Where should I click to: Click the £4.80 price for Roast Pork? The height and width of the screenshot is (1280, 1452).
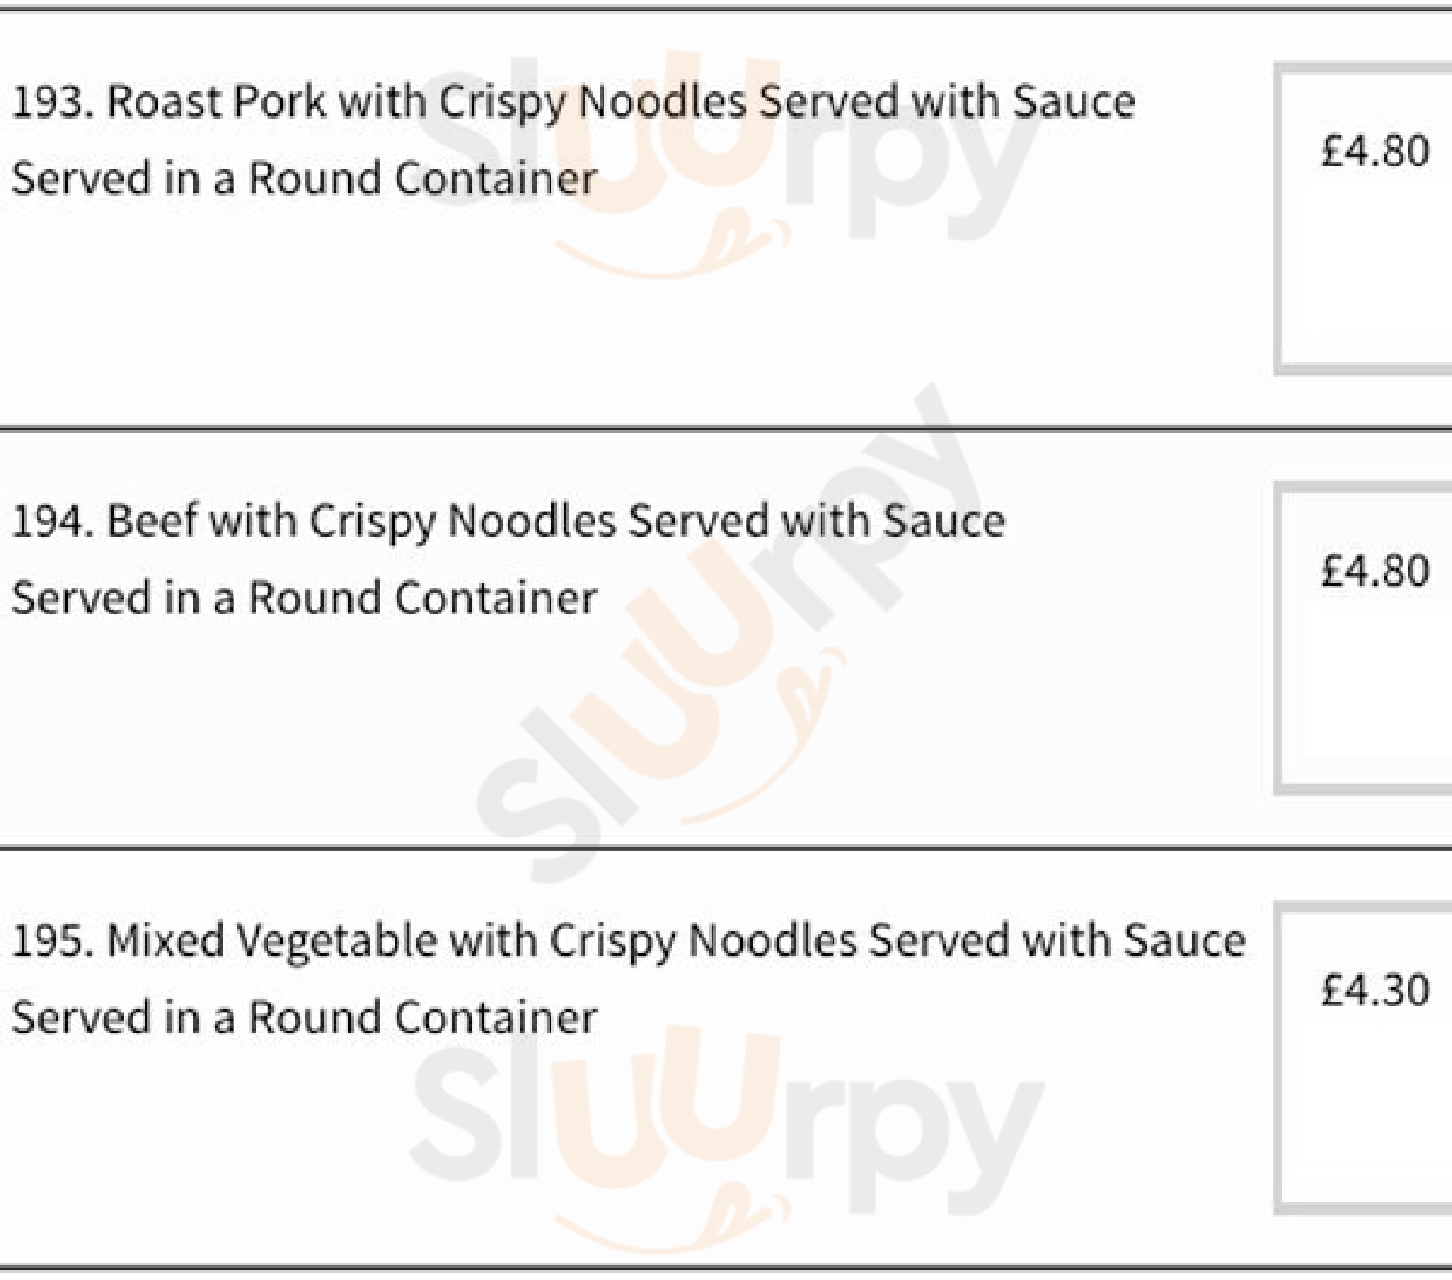pyautogui.click(x=1374, y=152)
